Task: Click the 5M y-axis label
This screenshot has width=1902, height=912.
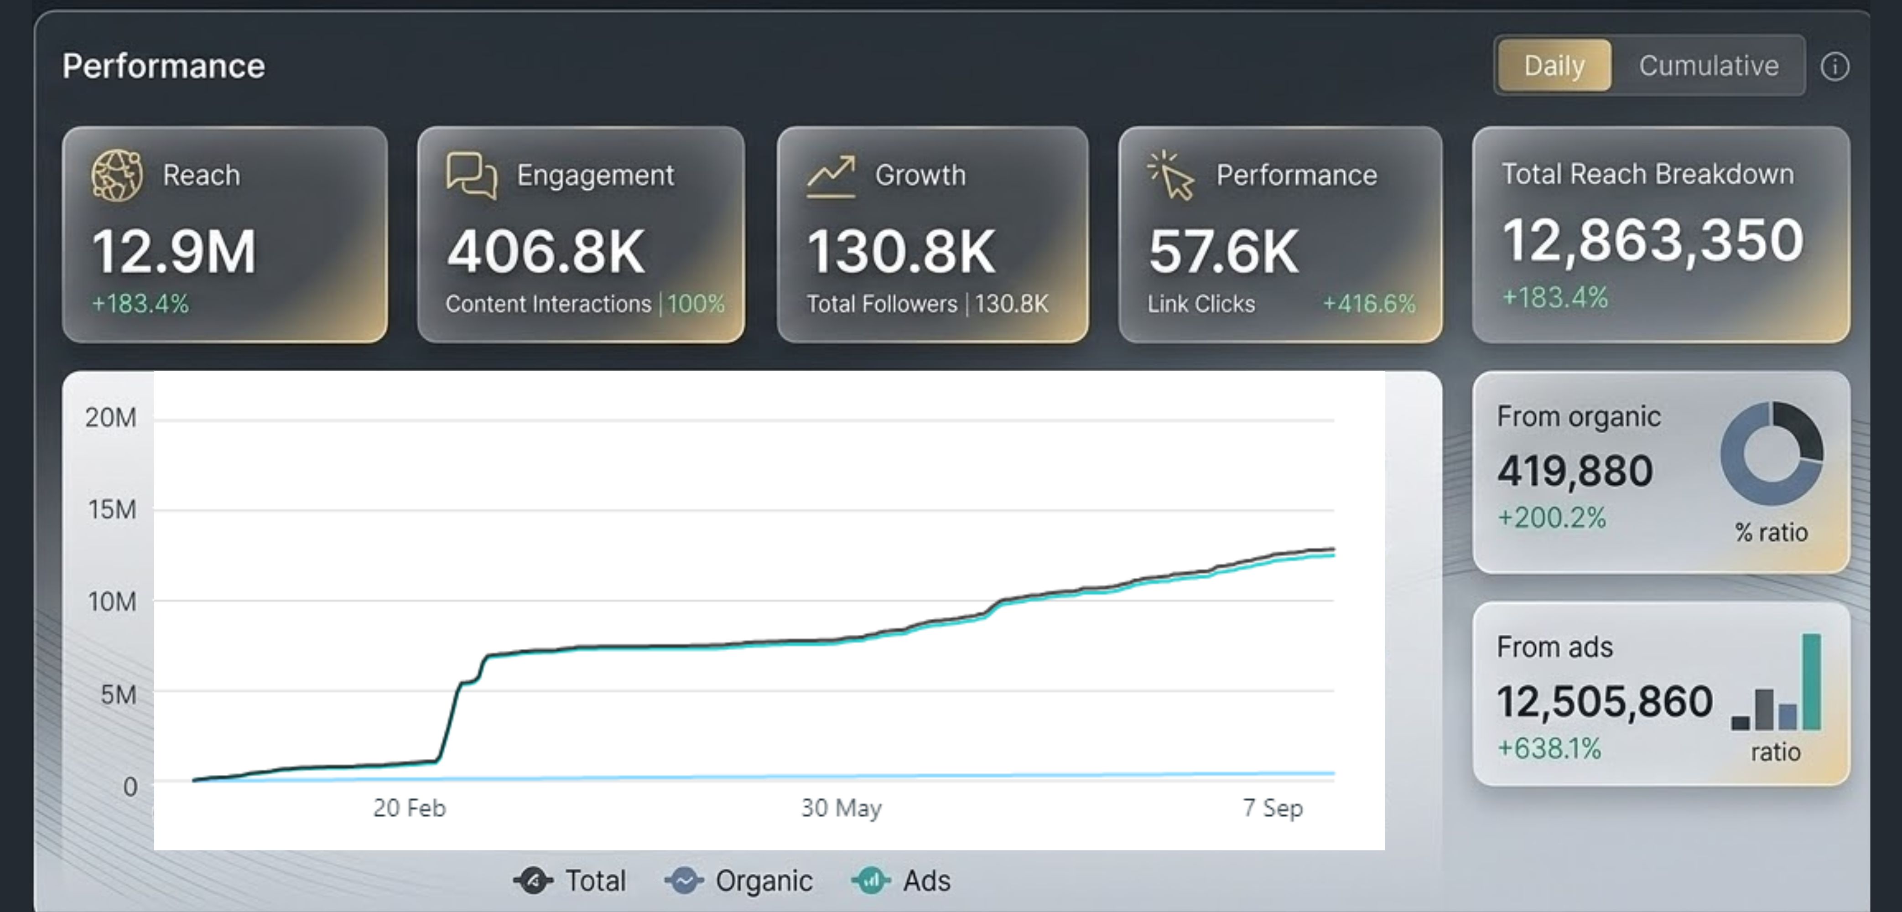Action: [x=119, y=694]
